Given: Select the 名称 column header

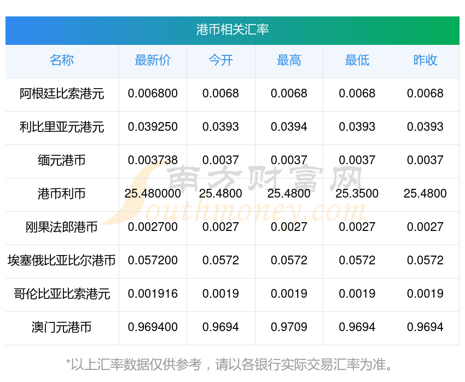Looking at the screenshot, I should click(62, 60).
